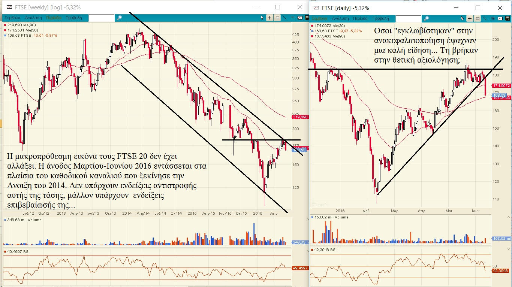Image resolution: width=512 pixels, height=287 pixels.
Task: Open Περίοδοι menu in daily chart
Action: click(361, 18)
